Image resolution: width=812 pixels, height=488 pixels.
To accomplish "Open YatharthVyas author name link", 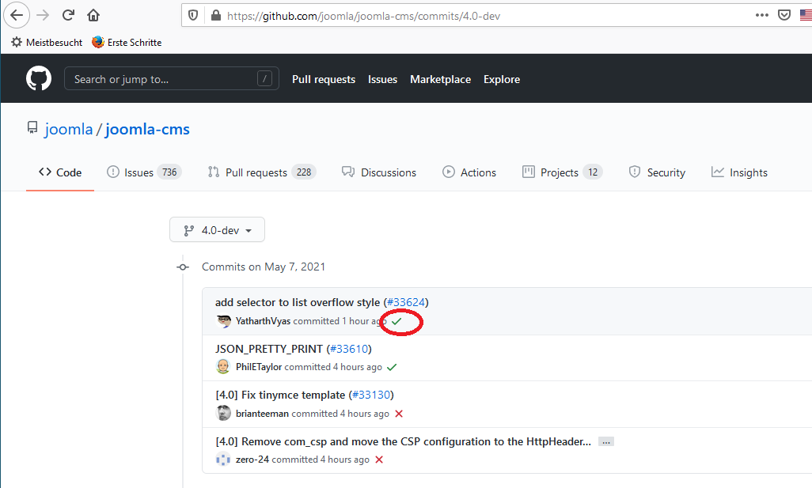I will pyautogui.click(x=263, y=321).
